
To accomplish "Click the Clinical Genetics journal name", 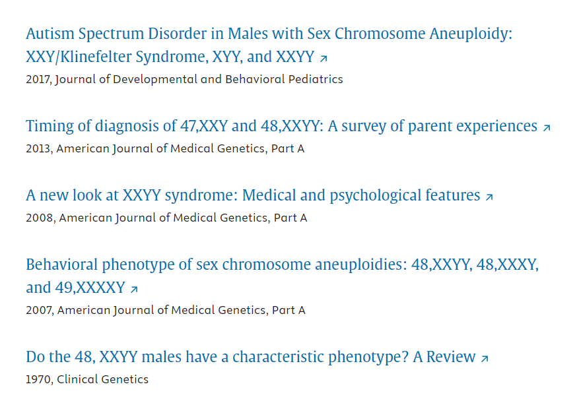I will point(104,379).
